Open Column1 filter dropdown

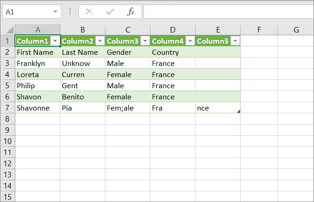tap(55, 41)
